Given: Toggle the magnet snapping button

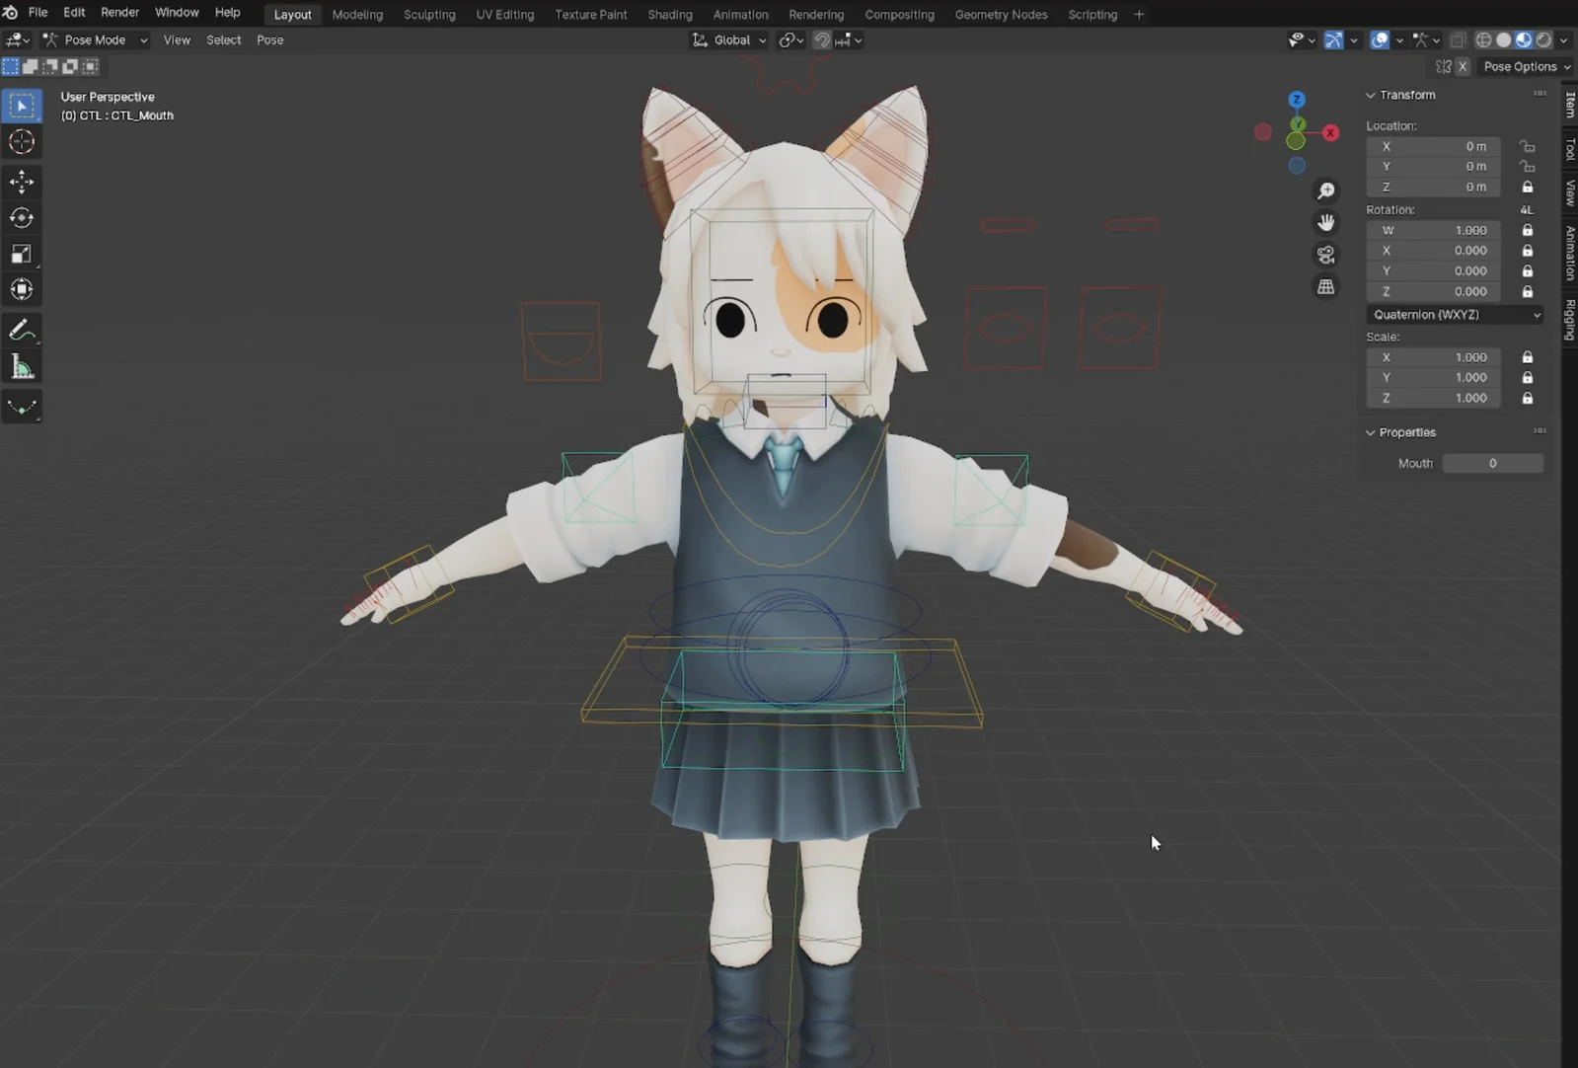Looking at the screenshot, I should coord(822,39).
